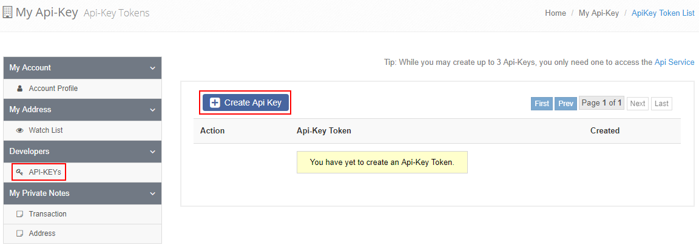The image size is (699, 245).
Task: Toggle the Developers section chevron
Action: click(152, 152)
